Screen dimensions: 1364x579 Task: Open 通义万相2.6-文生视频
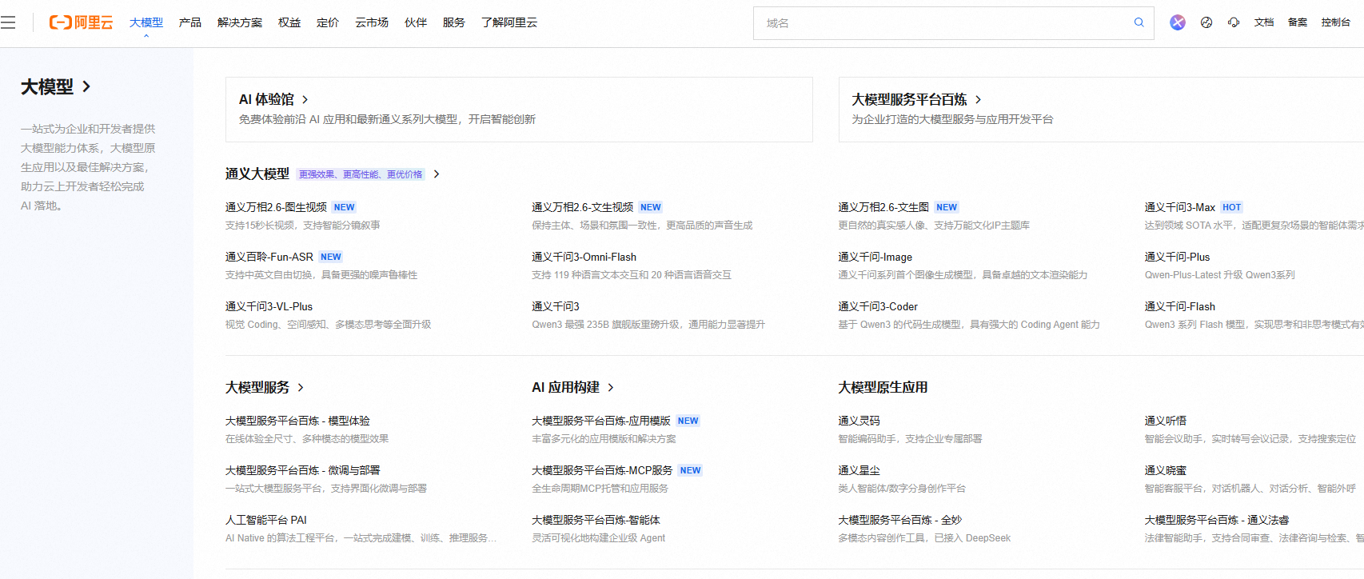coord(582,207)
